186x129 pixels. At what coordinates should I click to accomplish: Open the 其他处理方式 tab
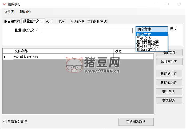point(97,22)
